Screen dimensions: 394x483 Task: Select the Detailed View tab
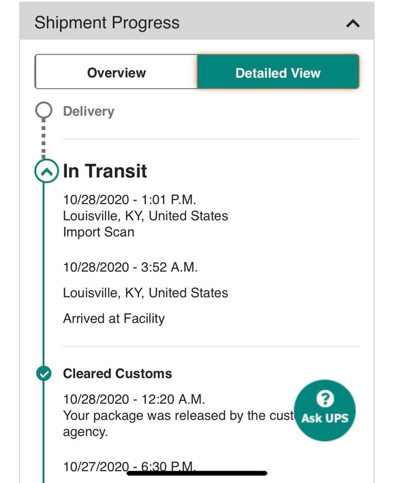click(278, 72)
